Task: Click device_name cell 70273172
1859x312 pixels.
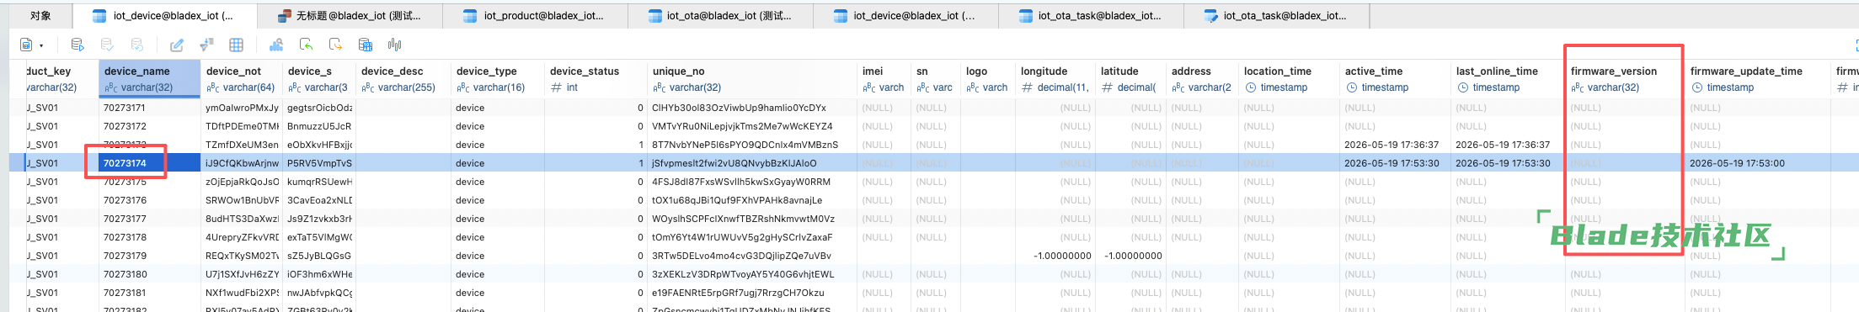Action: coord(150,126)
